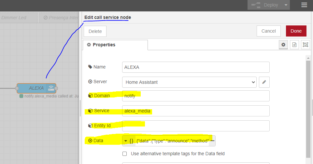
Task: Click the ALEXA node output port
Action: (x=56, y=88)
